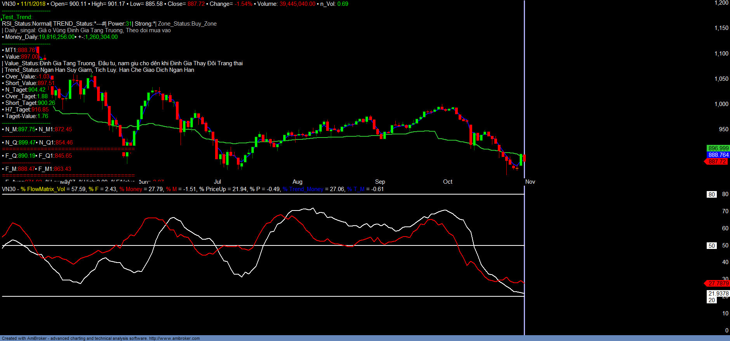Click the blue 888.764 price tag
730x341 pixels.
pyautogui.click(x=718, y=155)
